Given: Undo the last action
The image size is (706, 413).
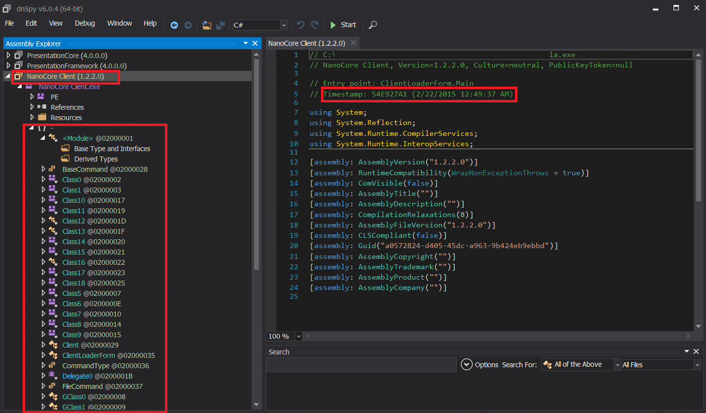Looking at the screenshot, I should (300, 25).
